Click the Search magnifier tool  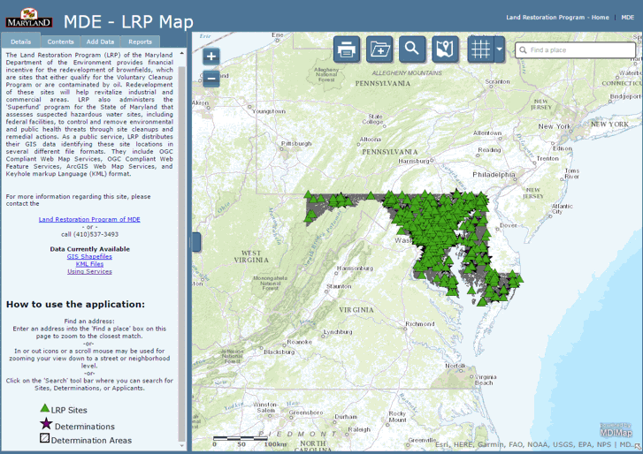point(411,49)
